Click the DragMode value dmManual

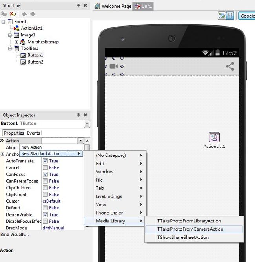(x=53, y=228)
